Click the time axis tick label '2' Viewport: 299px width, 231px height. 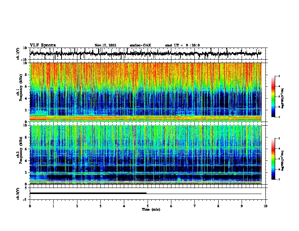point(77,206)
